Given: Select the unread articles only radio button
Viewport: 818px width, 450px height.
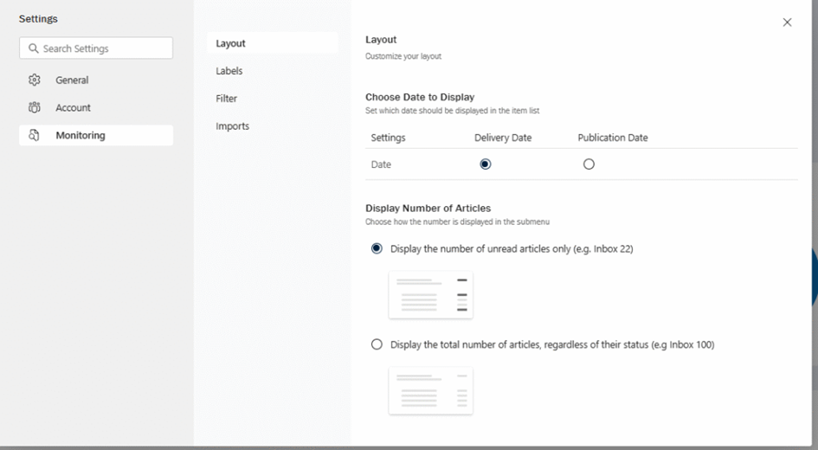Looking at the screenshot, I should pyautogui.click(x=377, y=248).
